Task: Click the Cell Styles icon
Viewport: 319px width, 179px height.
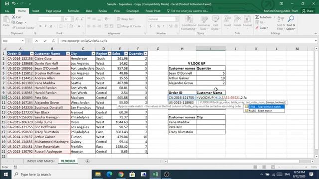Action: coord(215,19)
